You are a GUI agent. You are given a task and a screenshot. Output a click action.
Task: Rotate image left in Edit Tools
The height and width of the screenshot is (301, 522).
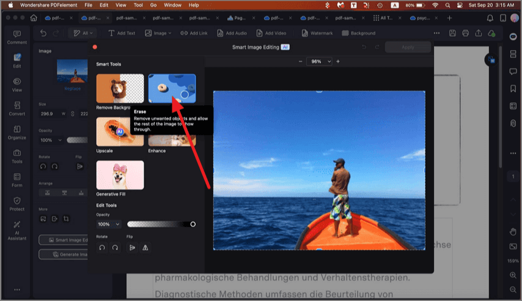click(x=102, y=248)
